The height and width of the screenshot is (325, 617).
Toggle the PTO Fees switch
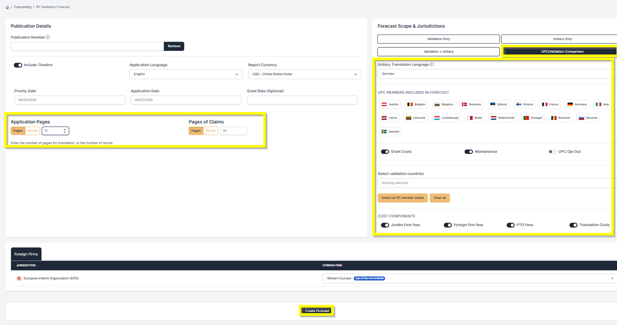[x=511, y=225]
